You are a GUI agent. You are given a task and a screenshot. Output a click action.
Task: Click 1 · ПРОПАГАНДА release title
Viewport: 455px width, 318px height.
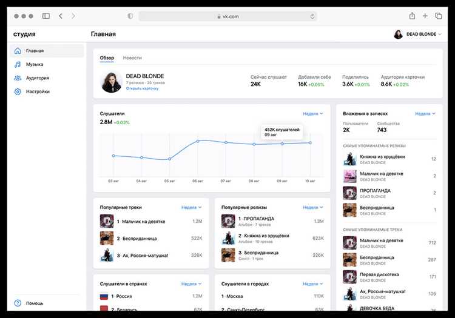coord(256,219)
